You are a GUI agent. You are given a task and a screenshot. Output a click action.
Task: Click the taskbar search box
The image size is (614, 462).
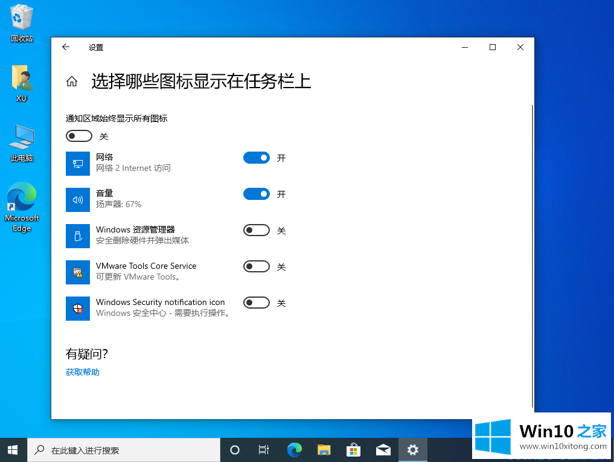[x=124, y=450]
